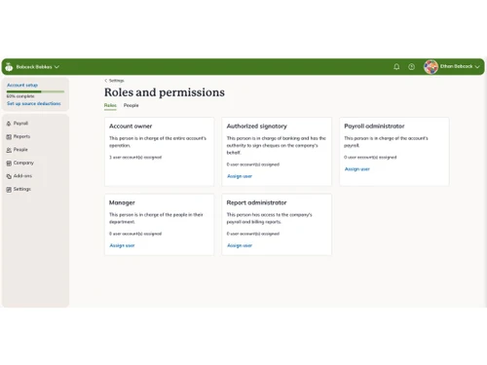Click the Manager card title
The height and width of the screenshot is (365, 487).
122,202
